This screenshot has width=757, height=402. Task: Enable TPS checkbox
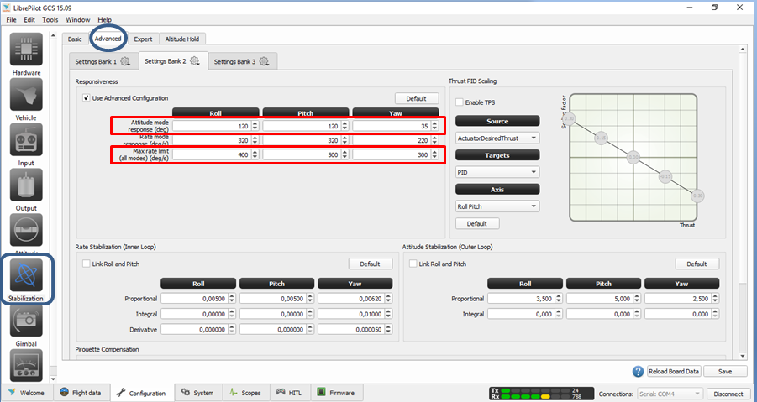(x=460, y=102)
